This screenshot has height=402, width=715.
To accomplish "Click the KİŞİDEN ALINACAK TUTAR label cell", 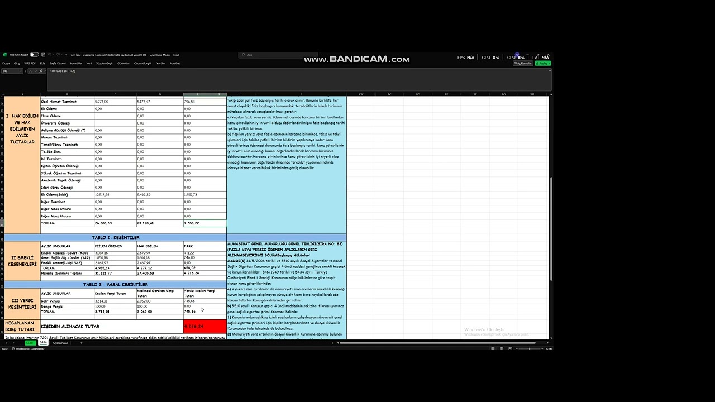I will click(111, 326).
